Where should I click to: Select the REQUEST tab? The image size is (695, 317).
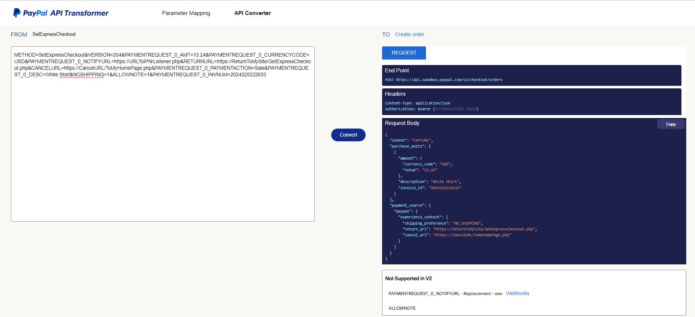coord(404,53)
